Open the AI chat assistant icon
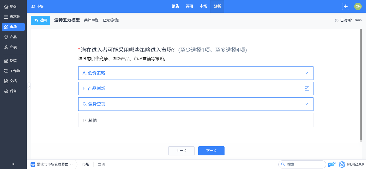This screenshot has height=169, width=366. [x=331, y=164]
